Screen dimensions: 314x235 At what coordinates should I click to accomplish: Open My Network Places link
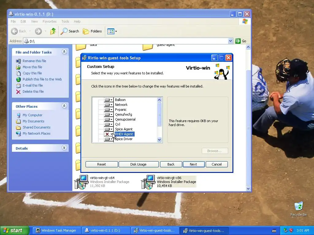coord(36,133)
